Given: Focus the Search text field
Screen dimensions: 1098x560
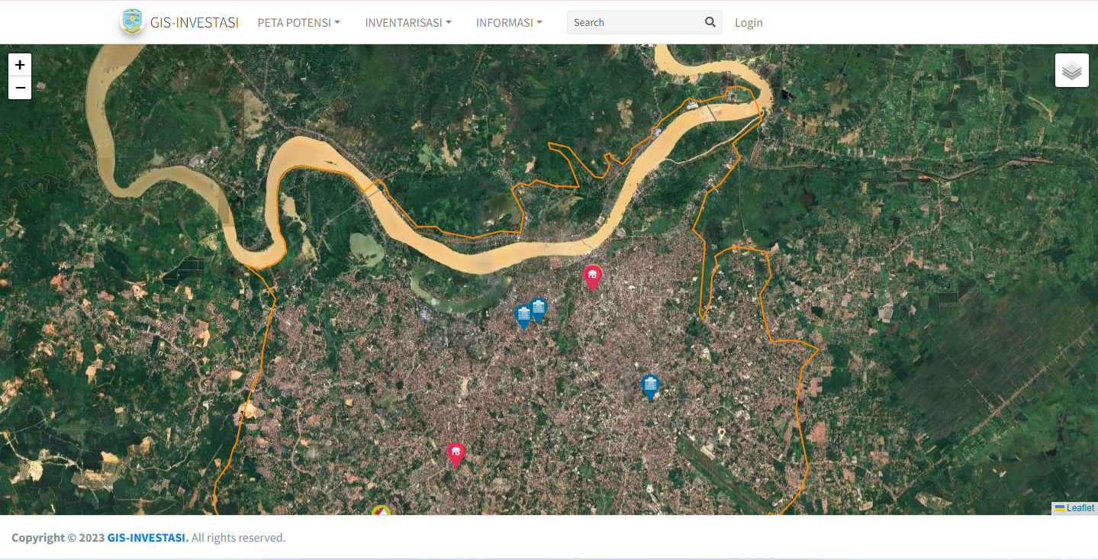Looking at the screenshot, I should click(x=633, y=23).
